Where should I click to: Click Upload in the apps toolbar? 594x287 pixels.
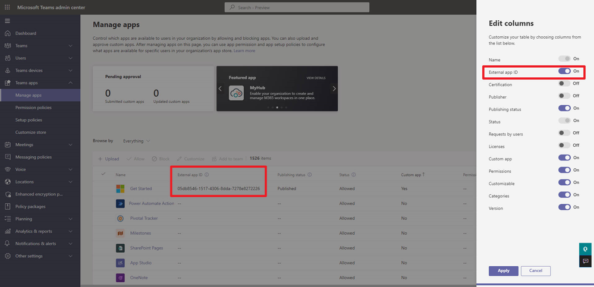pos(109,159)
